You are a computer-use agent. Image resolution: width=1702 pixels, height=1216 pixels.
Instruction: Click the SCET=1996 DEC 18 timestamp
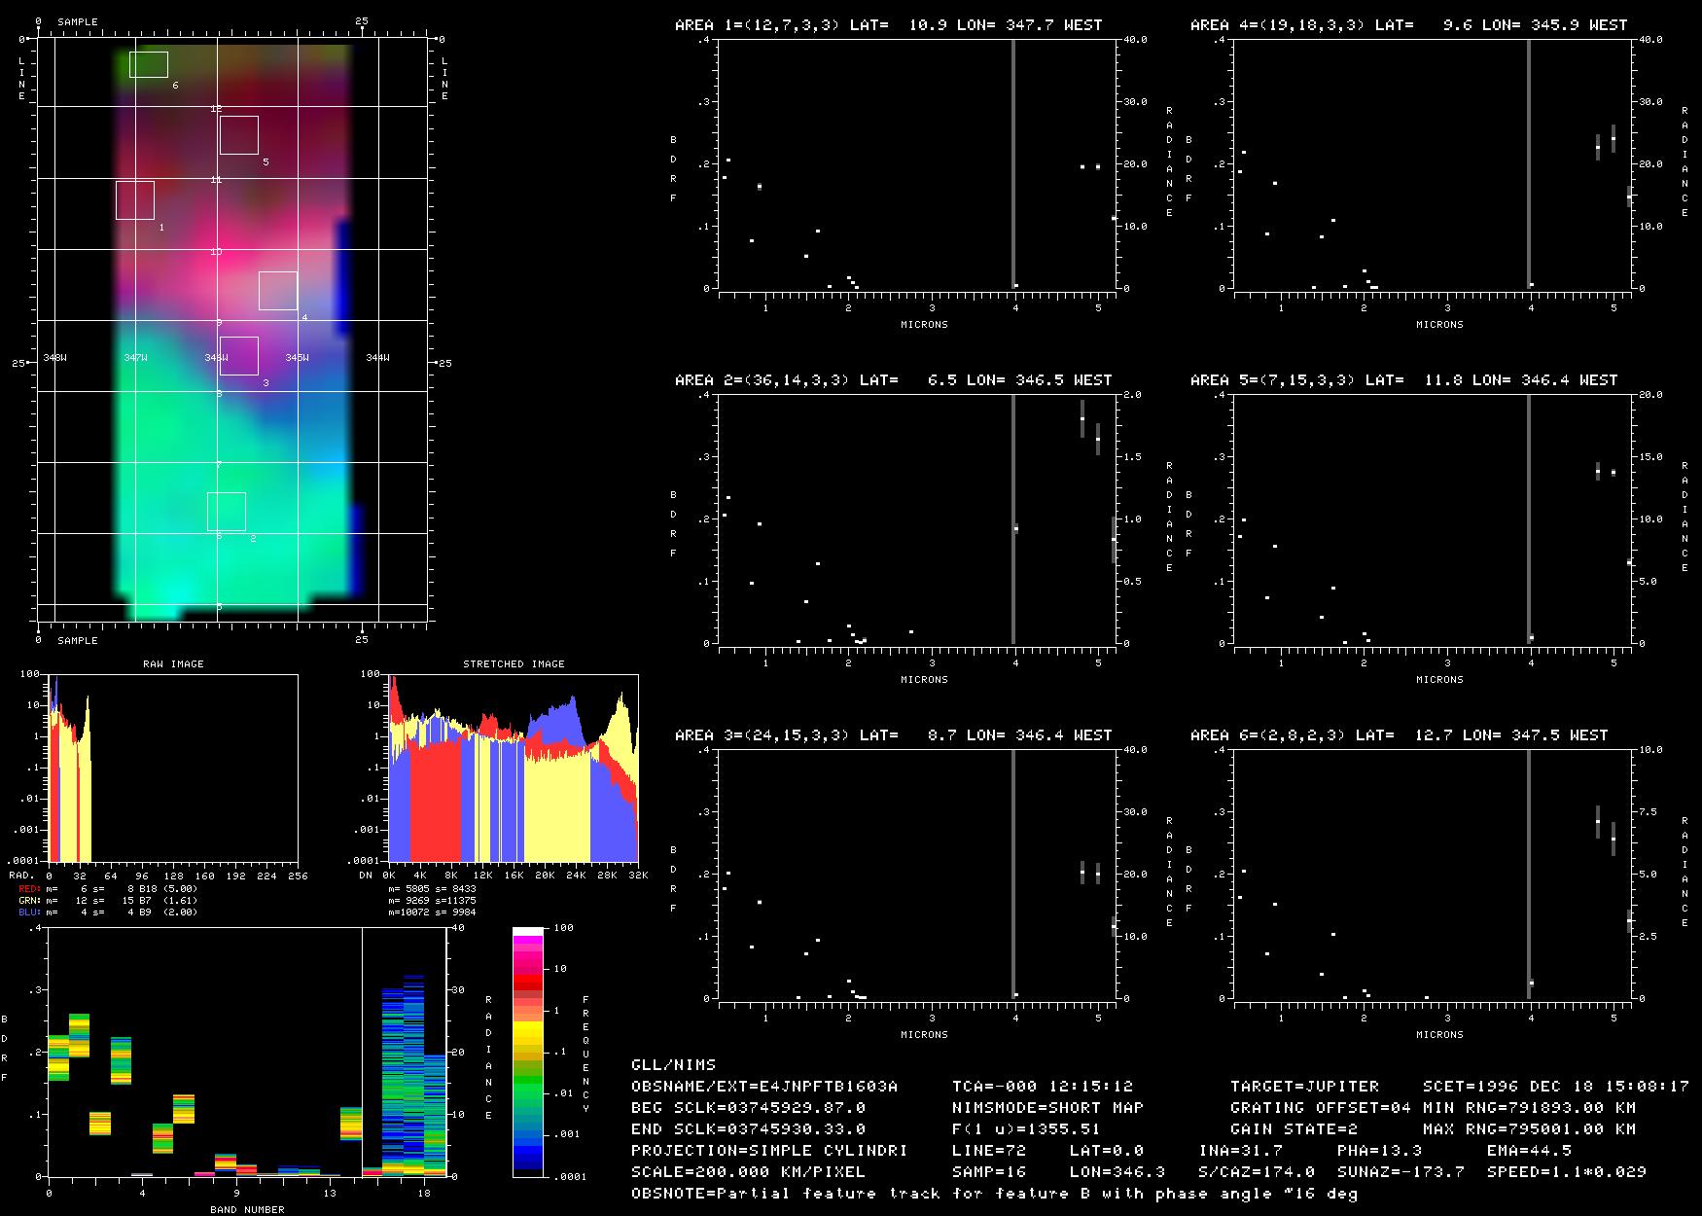tap(1556, 1087)
